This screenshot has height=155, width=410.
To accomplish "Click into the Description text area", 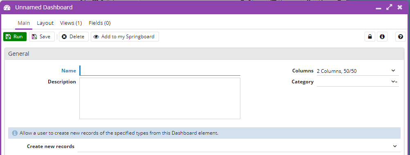I will [160, 98].
